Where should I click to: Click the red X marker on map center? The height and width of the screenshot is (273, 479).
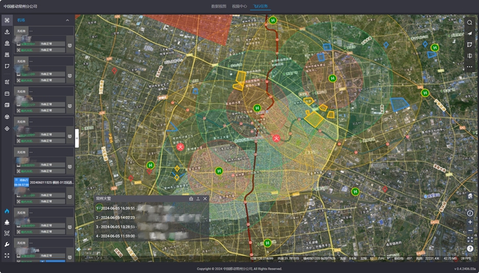coord(276,138)
